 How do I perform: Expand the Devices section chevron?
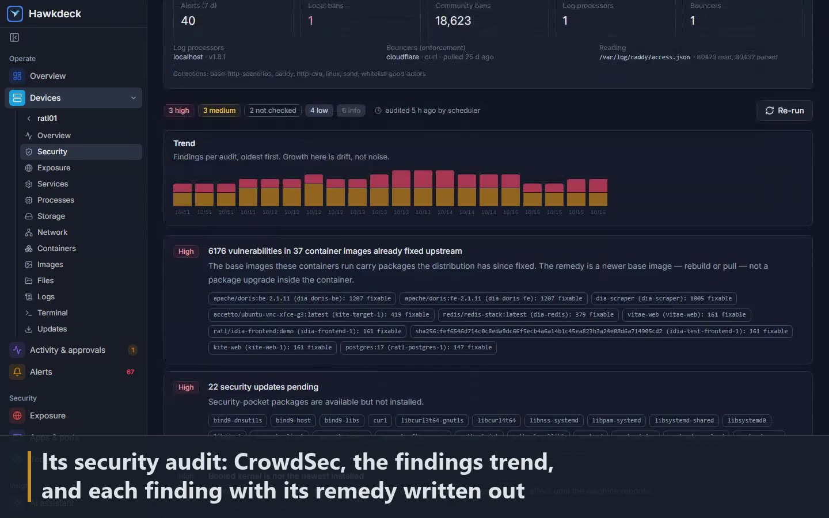(134, 98)
